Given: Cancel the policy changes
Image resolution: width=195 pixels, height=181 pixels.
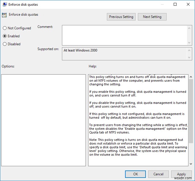Looking at the screenshot, I should click(x=158, y=174).
